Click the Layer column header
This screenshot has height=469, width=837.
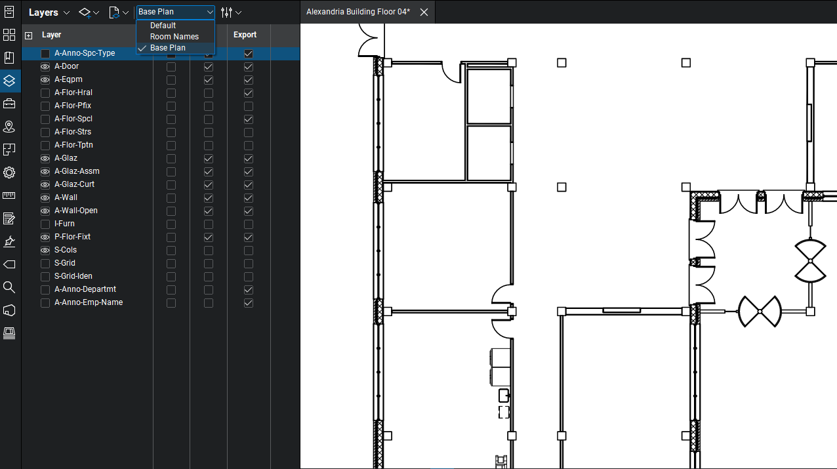(x=52, y=35)
